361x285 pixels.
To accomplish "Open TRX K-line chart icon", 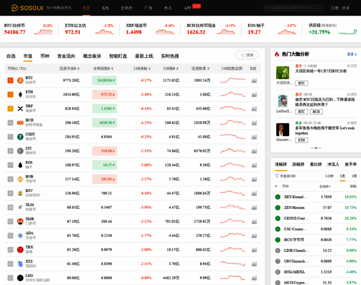I will point(254,250).
